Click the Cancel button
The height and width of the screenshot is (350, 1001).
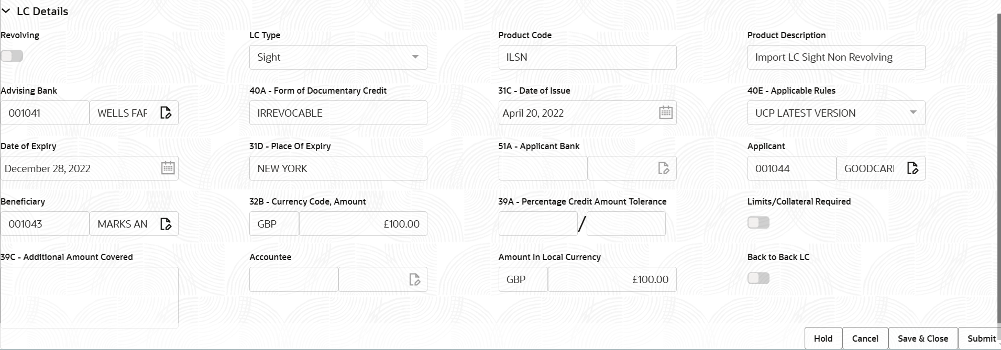coord(865,338)
